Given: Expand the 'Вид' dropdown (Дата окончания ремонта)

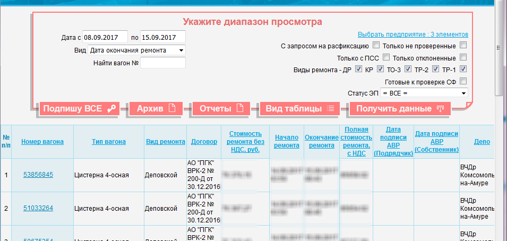Looking at the screenshot, I should point(137,50).
